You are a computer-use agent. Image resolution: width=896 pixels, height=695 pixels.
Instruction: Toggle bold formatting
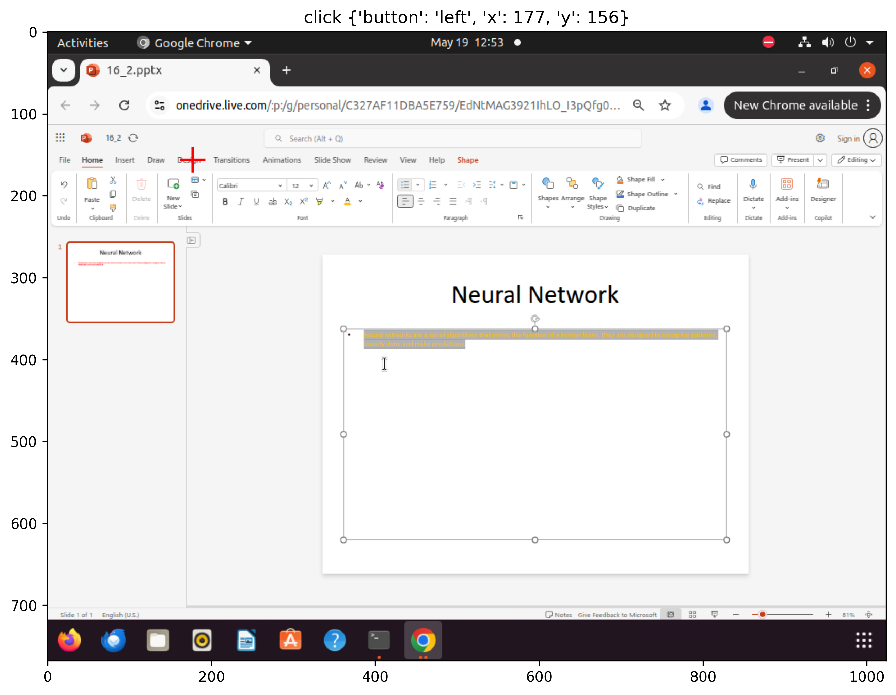coord(225,201)
